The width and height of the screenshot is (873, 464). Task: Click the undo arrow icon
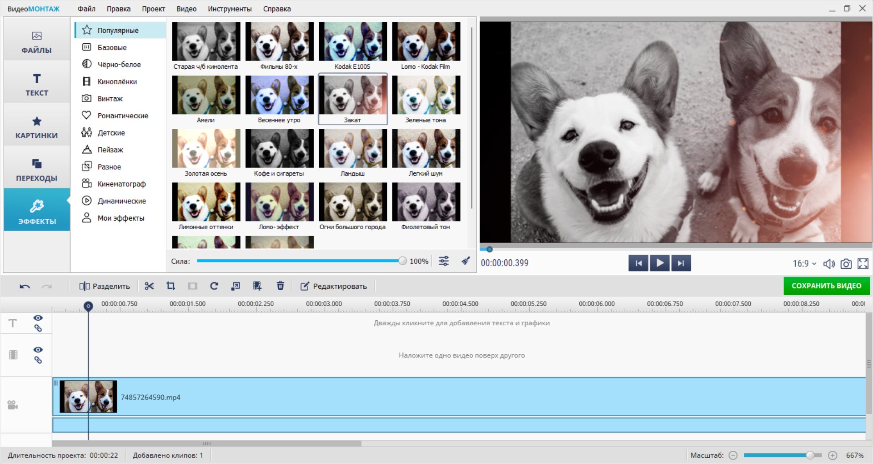tap(25, 287)
